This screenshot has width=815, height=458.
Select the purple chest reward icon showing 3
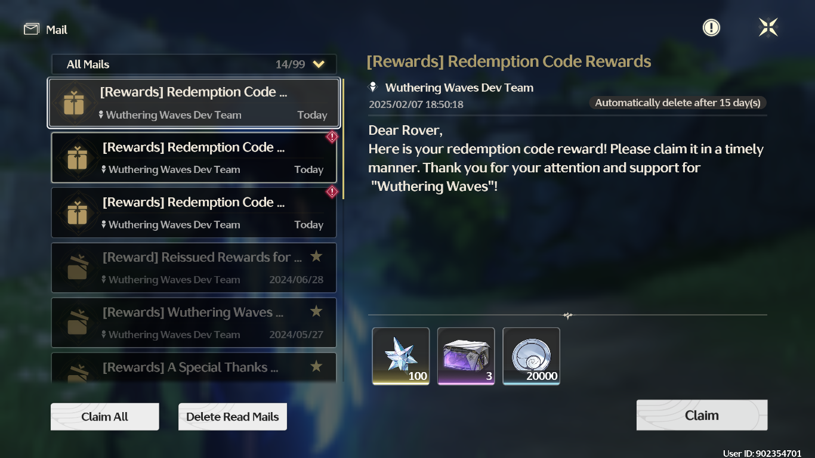[466, 356]
